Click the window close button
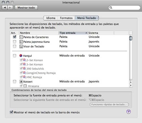142x123 pixels. pyautogui.click(x=3, y=2)
